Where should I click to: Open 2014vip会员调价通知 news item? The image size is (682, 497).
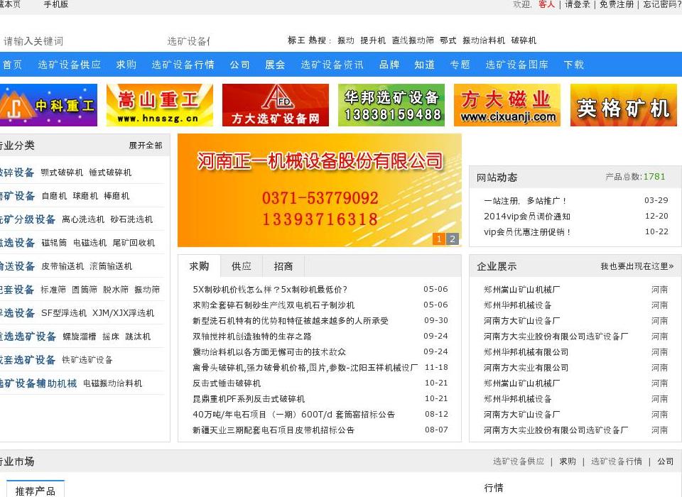coord(526,217)
